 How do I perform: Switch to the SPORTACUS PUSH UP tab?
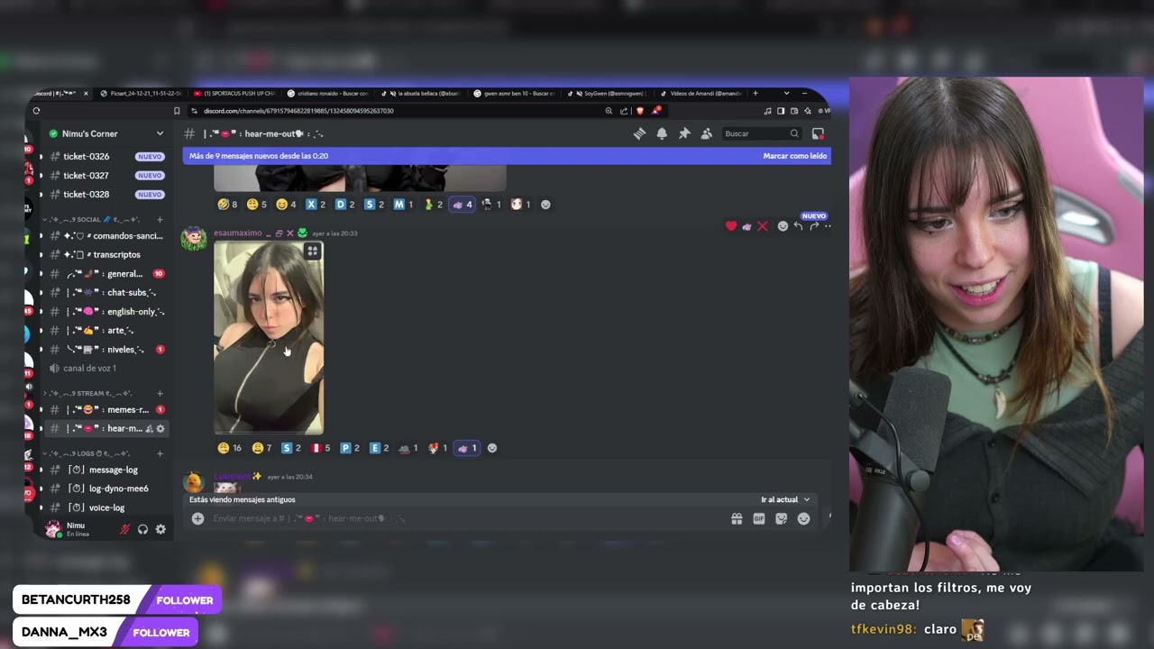click(x=235, y=93)
